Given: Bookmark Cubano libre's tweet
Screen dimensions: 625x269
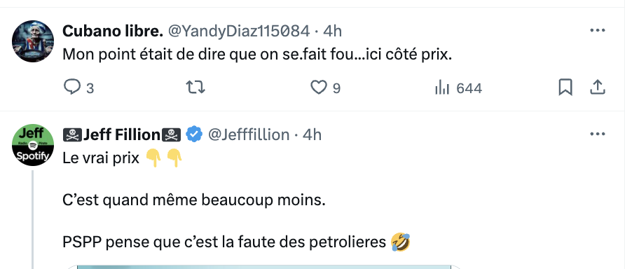Looking at the screenshot, I should click(565, 88).
